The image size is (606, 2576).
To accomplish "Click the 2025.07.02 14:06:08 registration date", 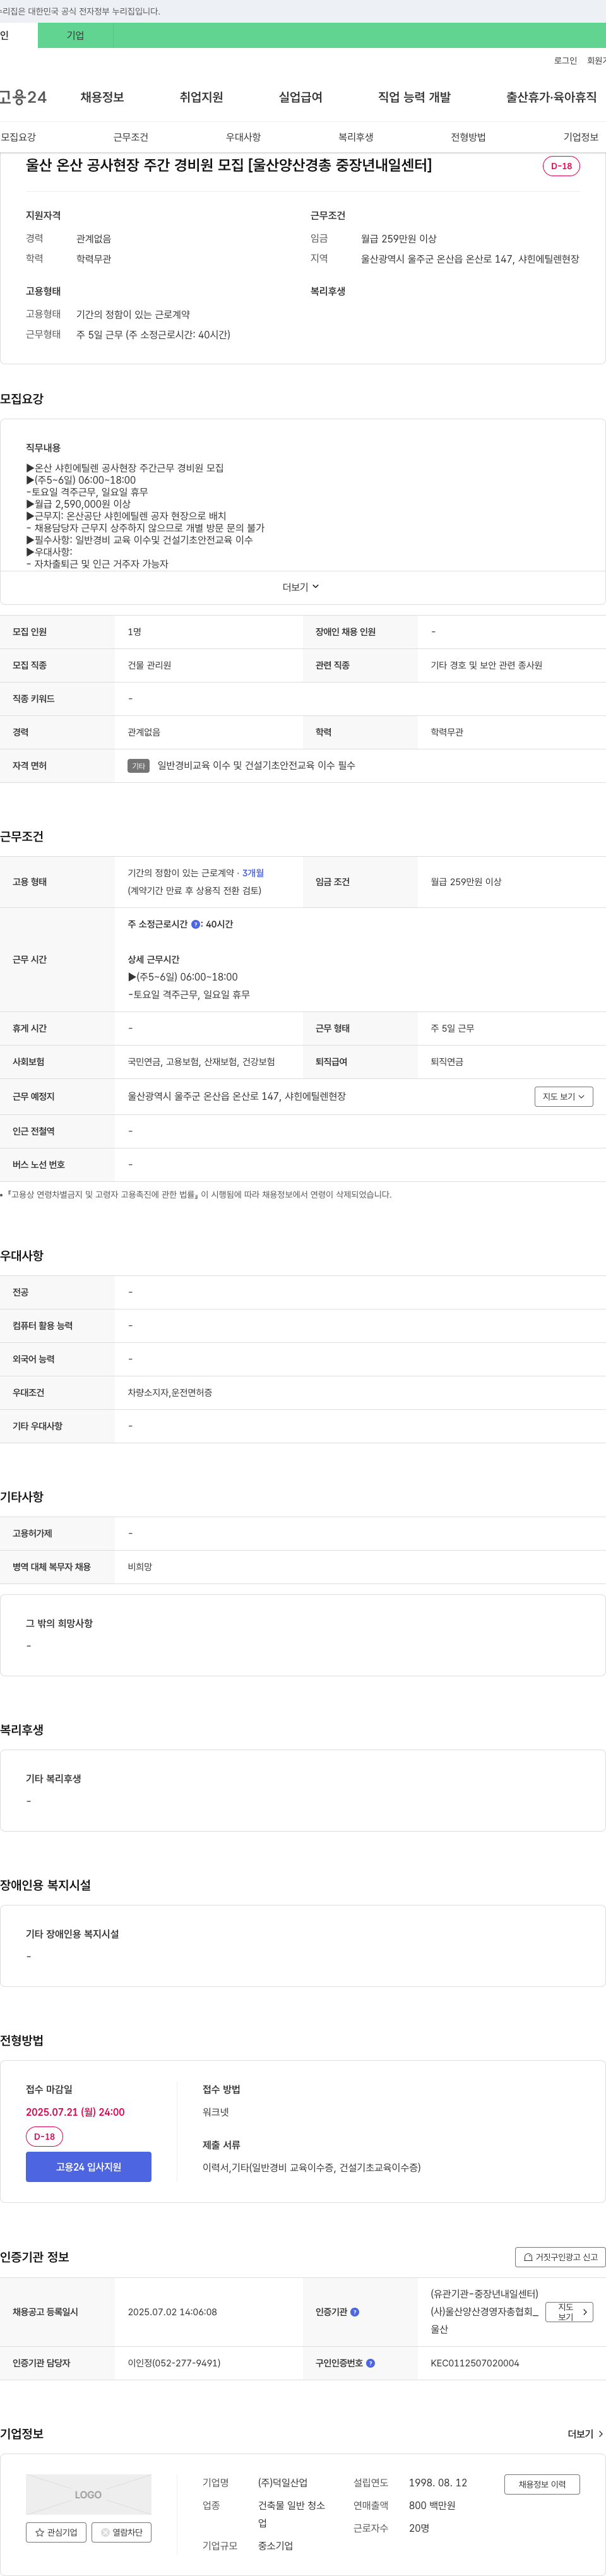I will (172, 2312).
